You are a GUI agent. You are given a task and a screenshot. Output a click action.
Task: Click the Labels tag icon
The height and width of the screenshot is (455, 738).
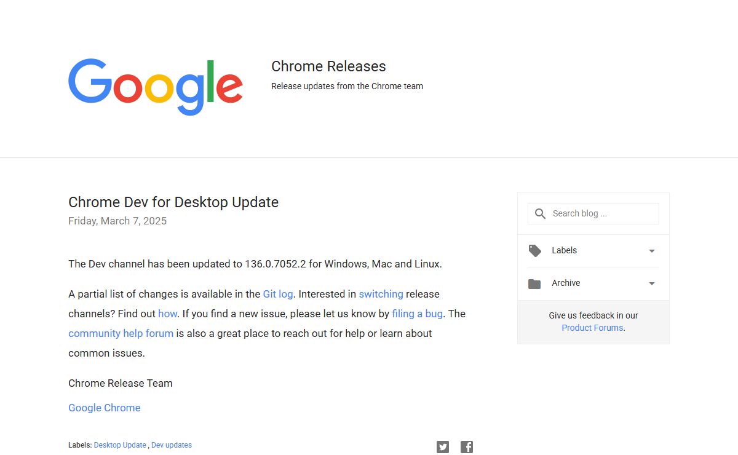(535, 251)
